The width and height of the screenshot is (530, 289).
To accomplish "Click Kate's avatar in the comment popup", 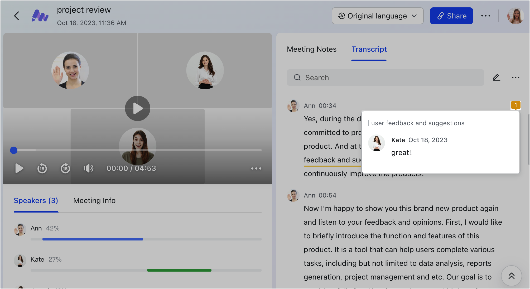I will [377, 143].
